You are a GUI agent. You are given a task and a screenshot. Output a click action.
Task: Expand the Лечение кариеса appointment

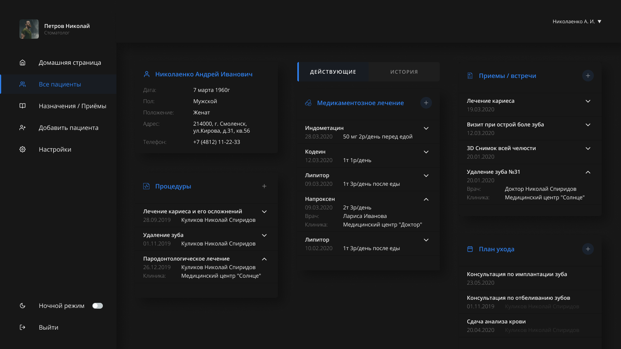[588, 101]
